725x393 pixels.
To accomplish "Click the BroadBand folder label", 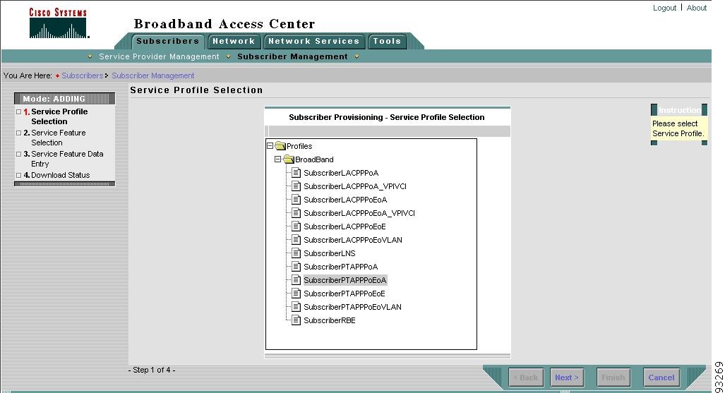I will [314, 159].
